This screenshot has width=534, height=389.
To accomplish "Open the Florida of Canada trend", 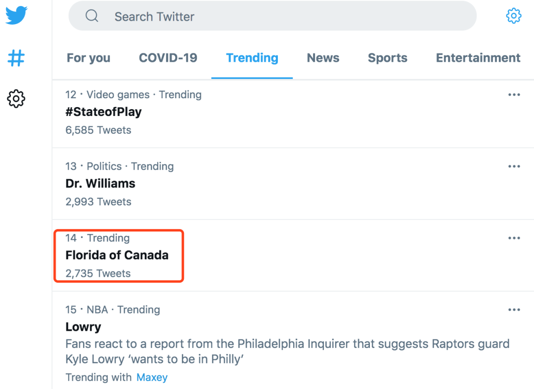I will [293, 256].
